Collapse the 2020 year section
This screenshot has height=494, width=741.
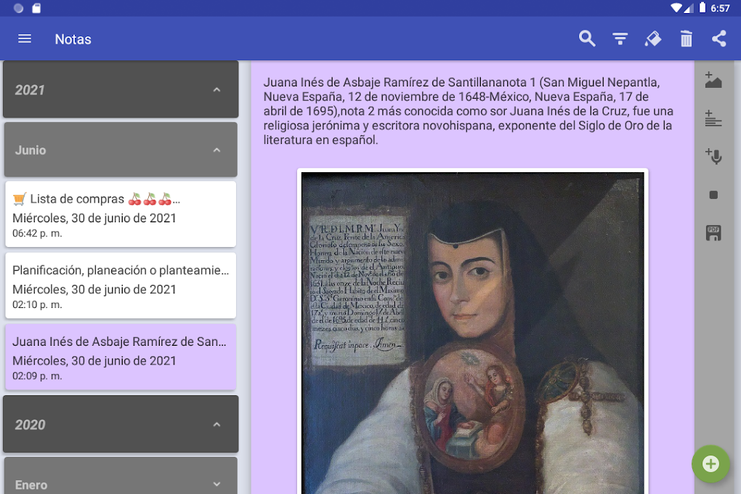121,424
